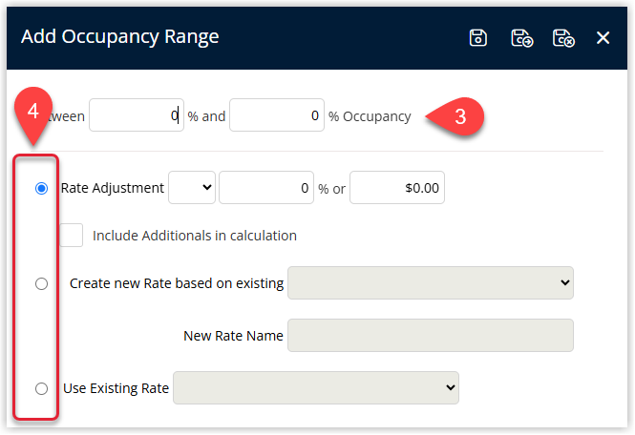Click the upper occupancy percent field

[277, 114]
